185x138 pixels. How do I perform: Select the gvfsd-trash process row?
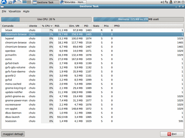[x=92, y=63]
